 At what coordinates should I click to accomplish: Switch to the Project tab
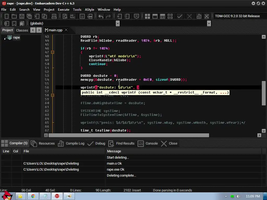point(8,30)
